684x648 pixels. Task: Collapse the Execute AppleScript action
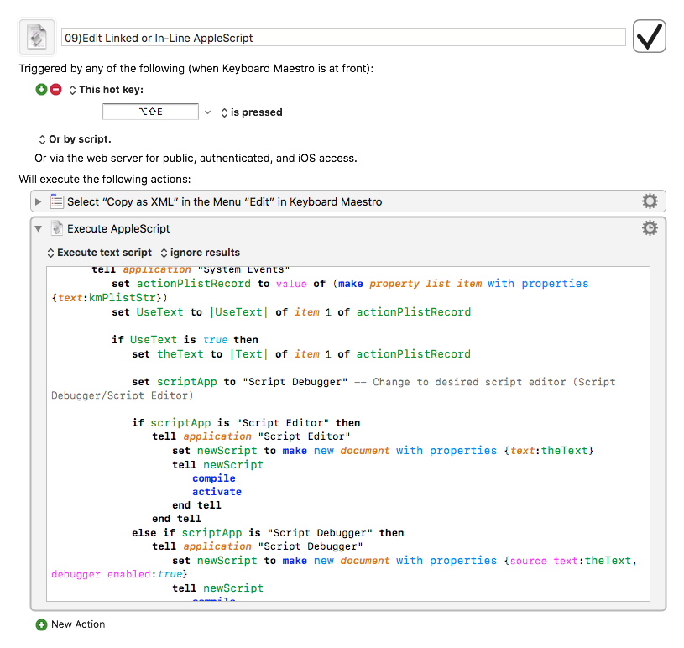tap(39, 228)
